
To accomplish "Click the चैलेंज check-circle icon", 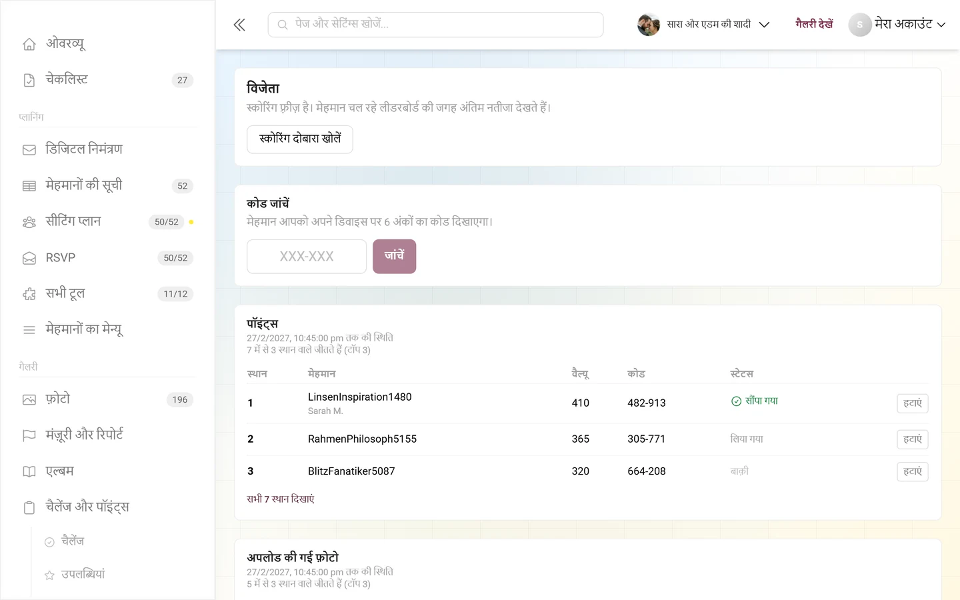I will (49, 542).
